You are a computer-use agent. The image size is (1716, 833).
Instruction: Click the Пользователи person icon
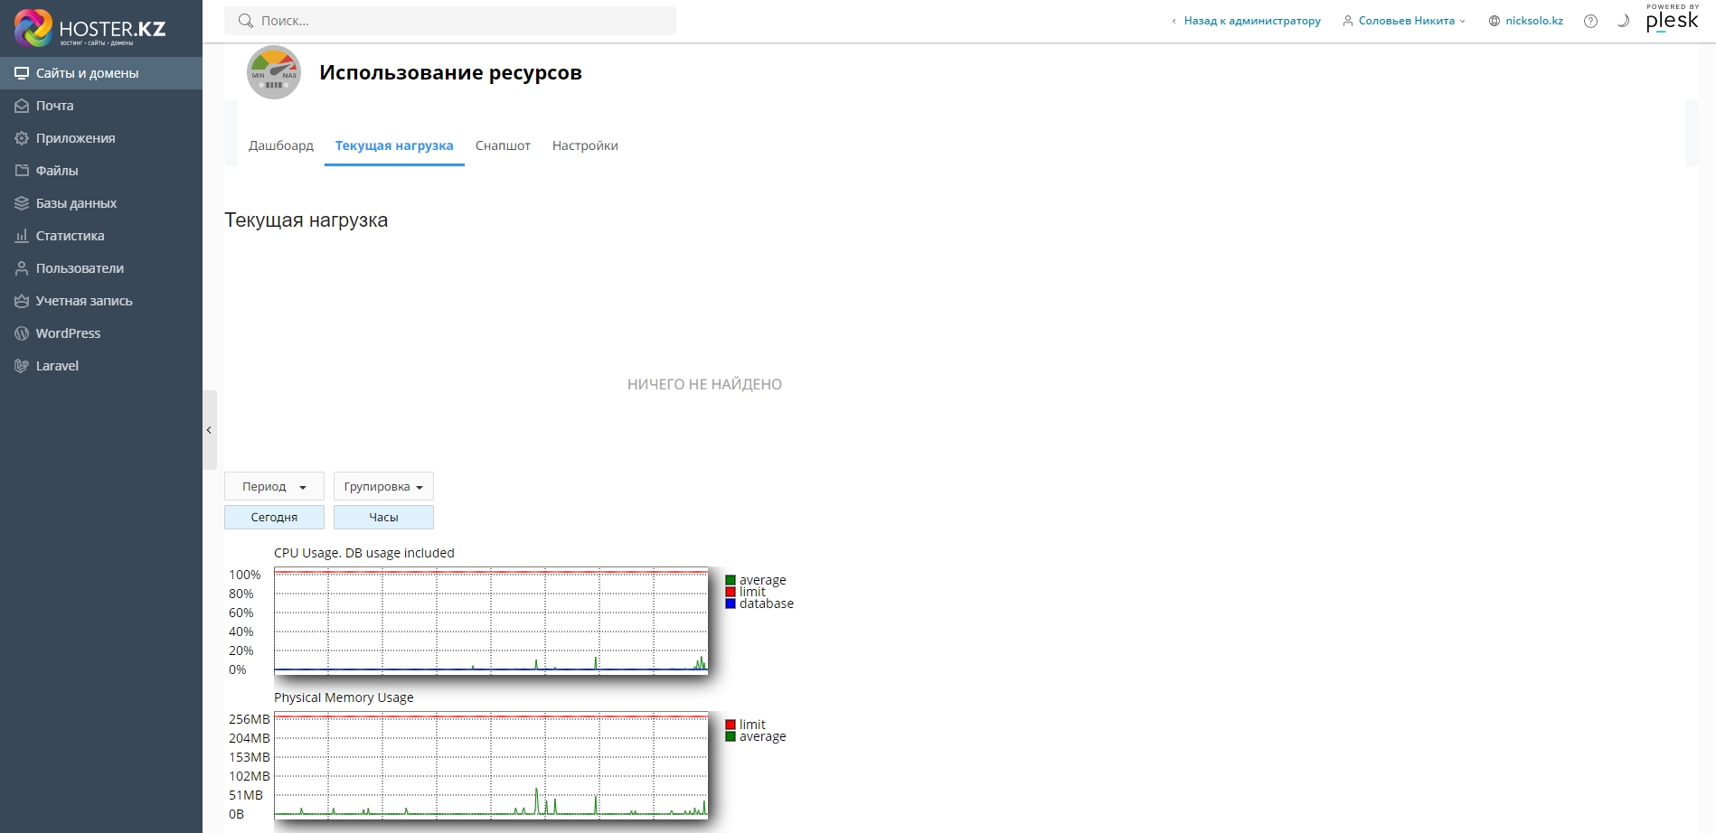22,268
